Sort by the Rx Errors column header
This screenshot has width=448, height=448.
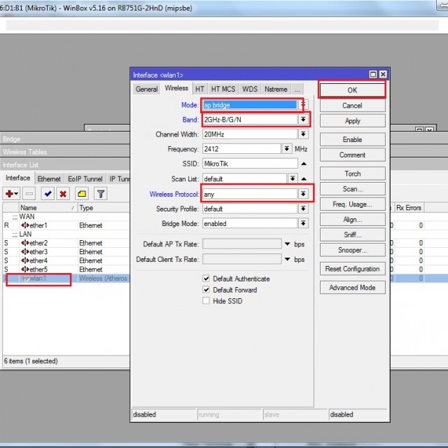pyautogui.click(x=409, y=208)
